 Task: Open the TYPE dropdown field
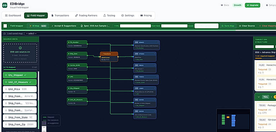(x=135, y=26)
